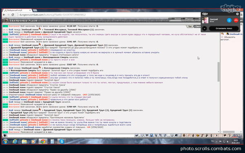Click the chat log vertical scrollbar thumb
The height and width of the screenshot is (153, 245).
pos(218,72)
